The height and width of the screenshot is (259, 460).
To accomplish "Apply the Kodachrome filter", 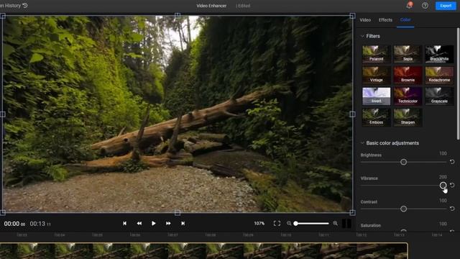I will (x=439, y=75).
